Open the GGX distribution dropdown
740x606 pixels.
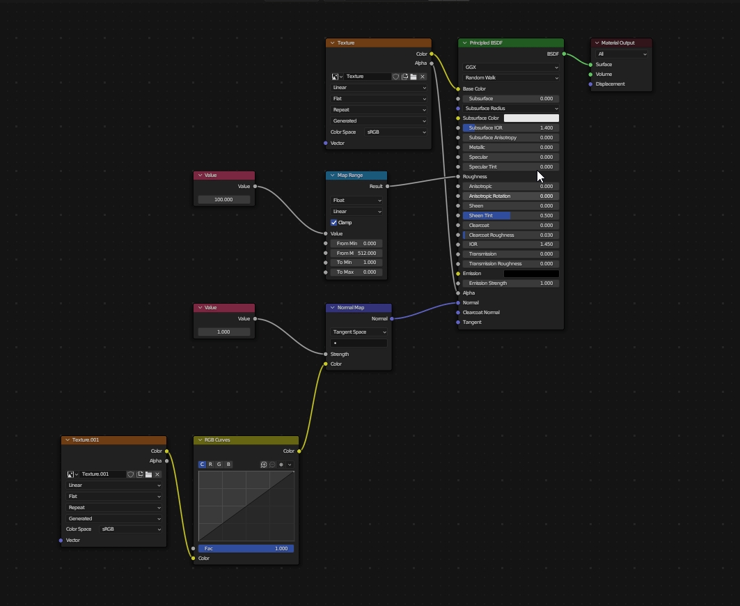tap(511, 68)
